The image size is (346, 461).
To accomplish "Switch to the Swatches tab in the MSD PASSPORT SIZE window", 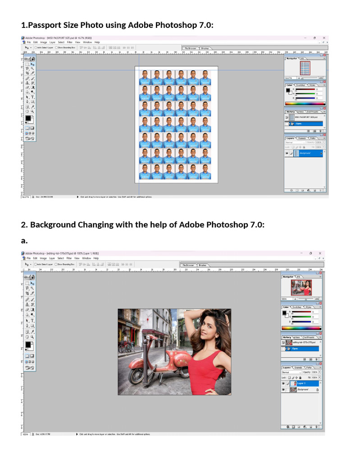I will click(300, 85).
